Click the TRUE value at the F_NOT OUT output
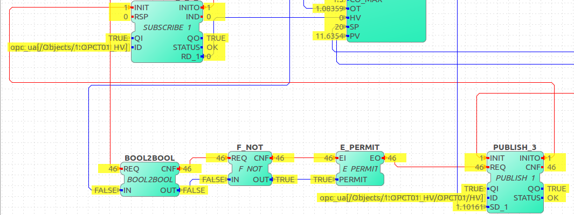 click(x=284, y=180)
